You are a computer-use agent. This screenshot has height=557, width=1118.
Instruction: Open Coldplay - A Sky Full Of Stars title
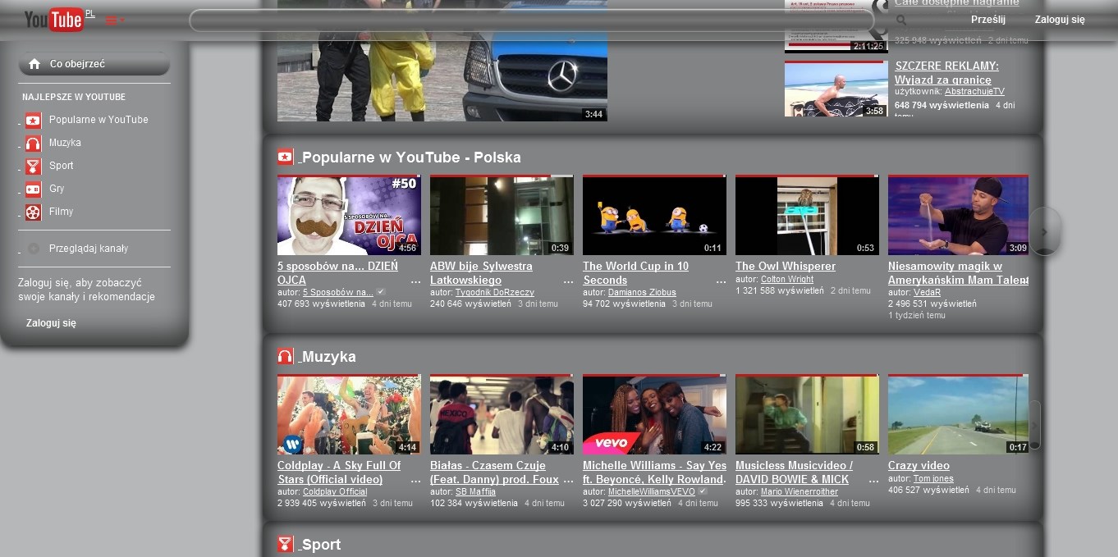[x=339, y=473]
